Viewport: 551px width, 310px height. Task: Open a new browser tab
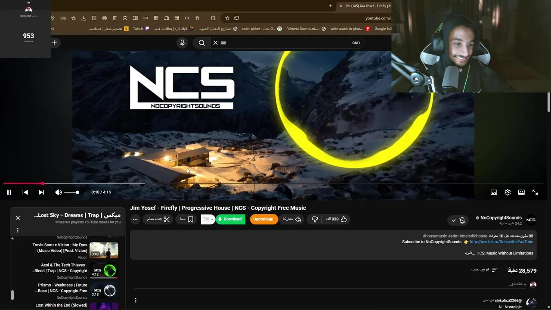point(331,6)
